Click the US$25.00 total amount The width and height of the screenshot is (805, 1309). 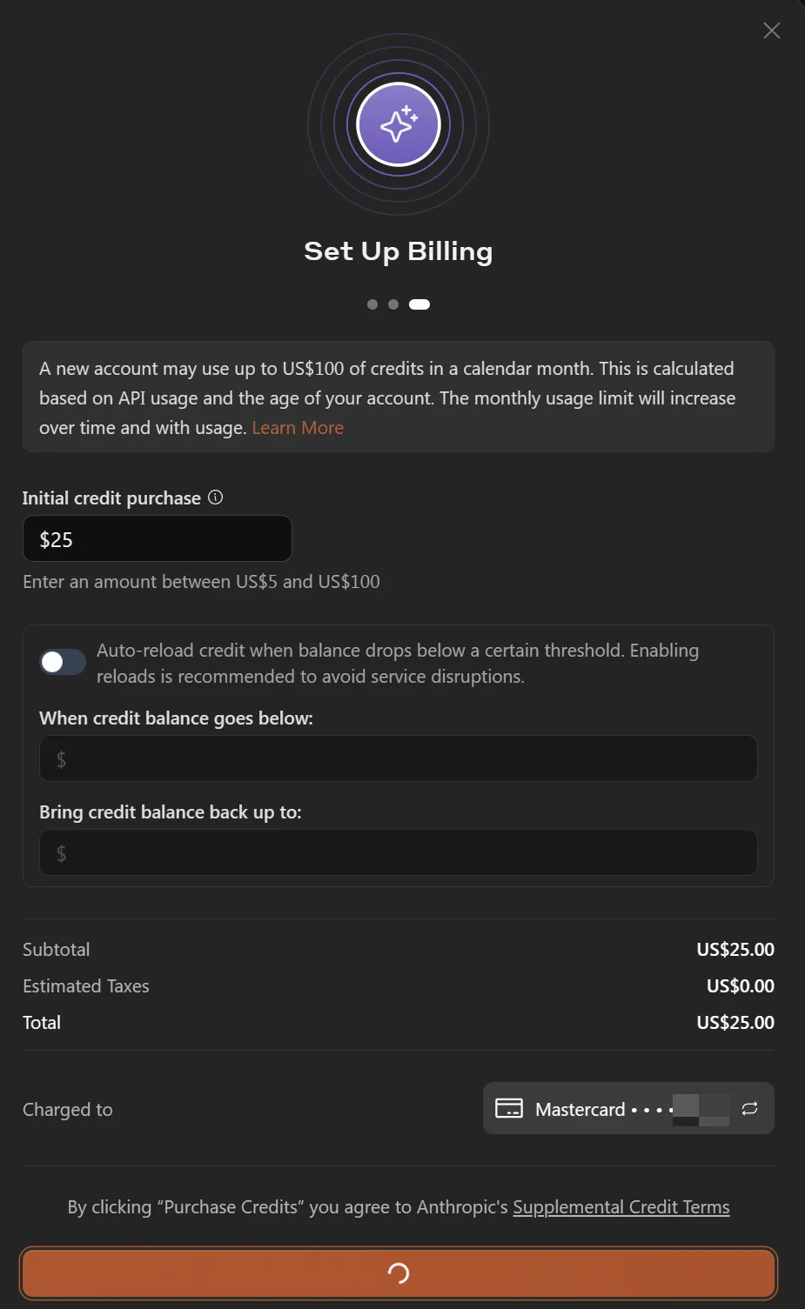(735, 1023)
